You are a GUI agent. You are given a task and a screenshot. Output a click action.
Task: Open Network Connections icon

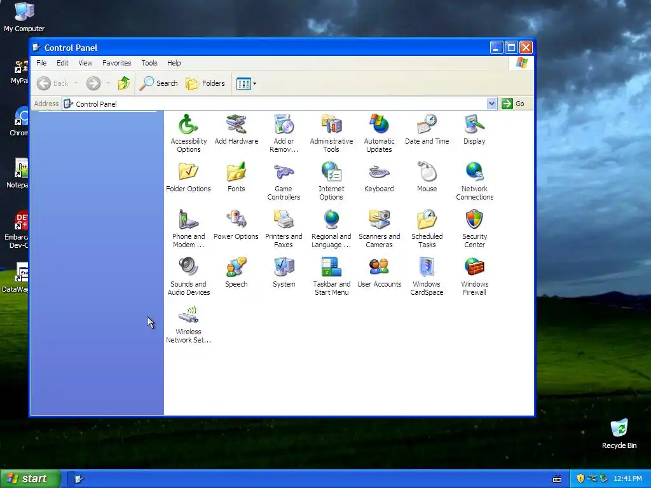click(474, 181)
